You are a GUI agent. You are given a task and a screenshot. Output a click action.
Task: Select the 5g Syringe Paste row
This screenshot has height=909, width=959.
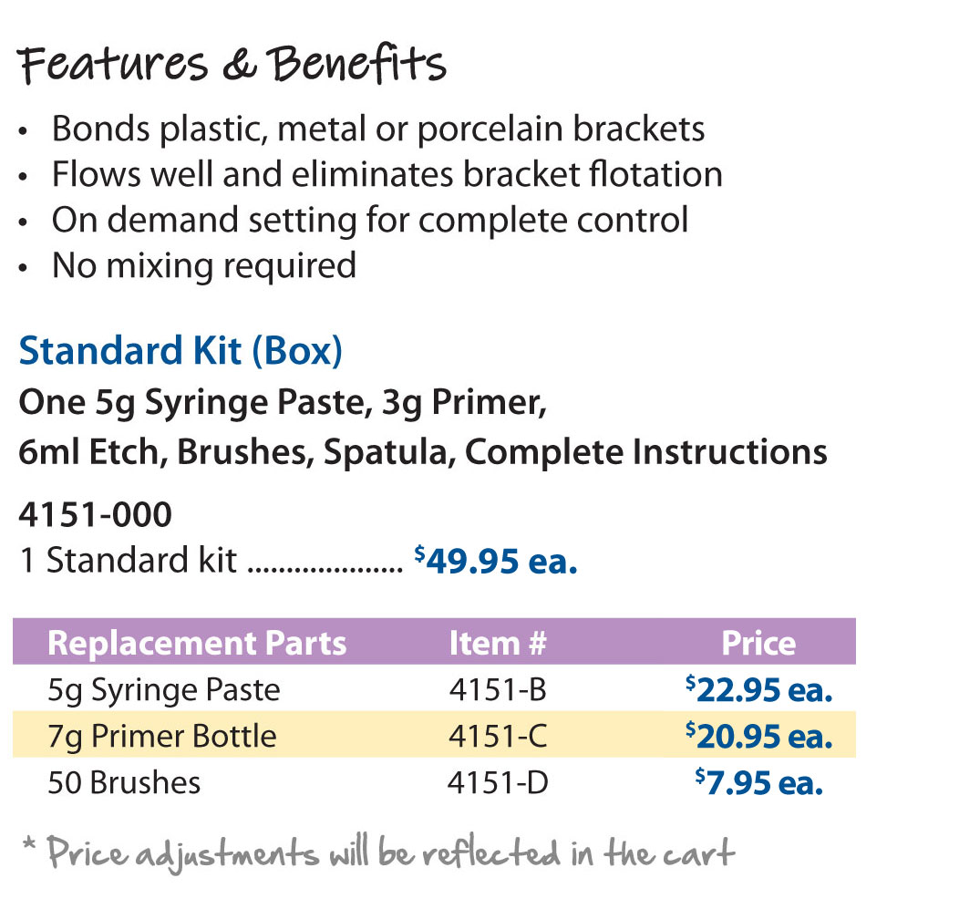434,688
